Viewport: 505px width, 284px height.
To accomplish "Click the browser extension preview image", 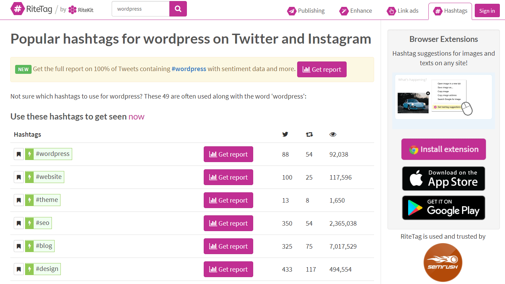I will pos(444,101).
